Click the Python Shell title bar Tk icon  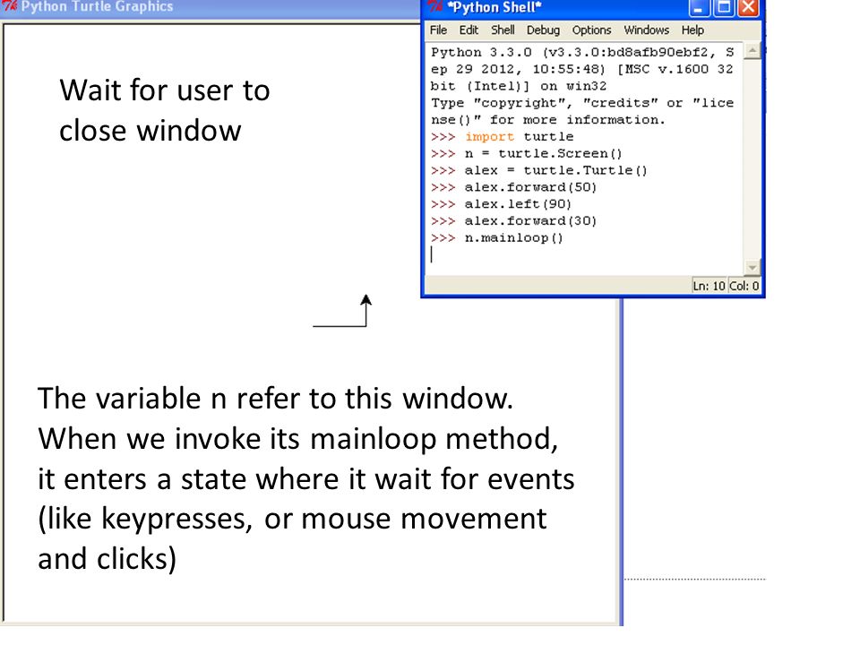pos(435,6)
